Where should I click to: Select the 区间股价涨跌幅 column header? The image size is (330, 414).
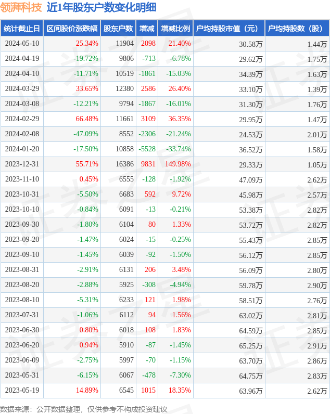[x=71, y=28]
